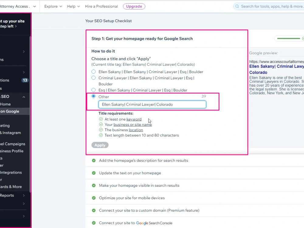
Task: Expand the sidebar chevron above the 13 badge
Action: click(x=24, y=72)
